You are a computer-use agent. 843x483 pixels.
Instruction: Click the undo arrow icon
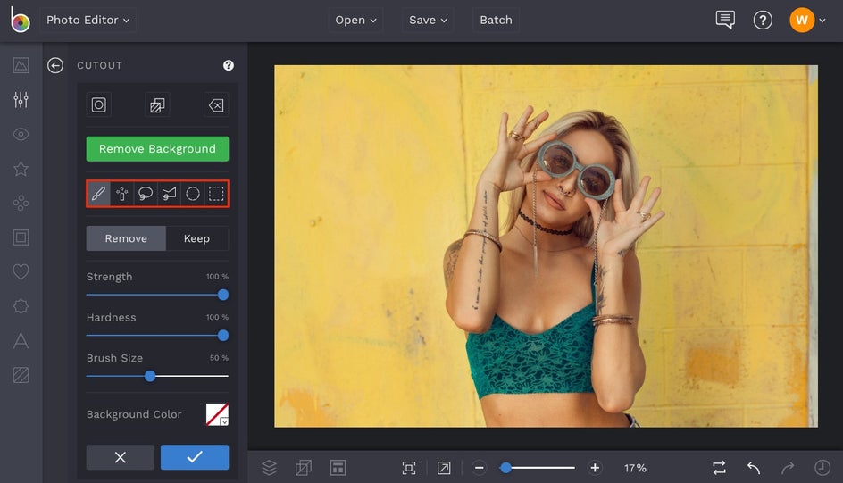(754, 468)
